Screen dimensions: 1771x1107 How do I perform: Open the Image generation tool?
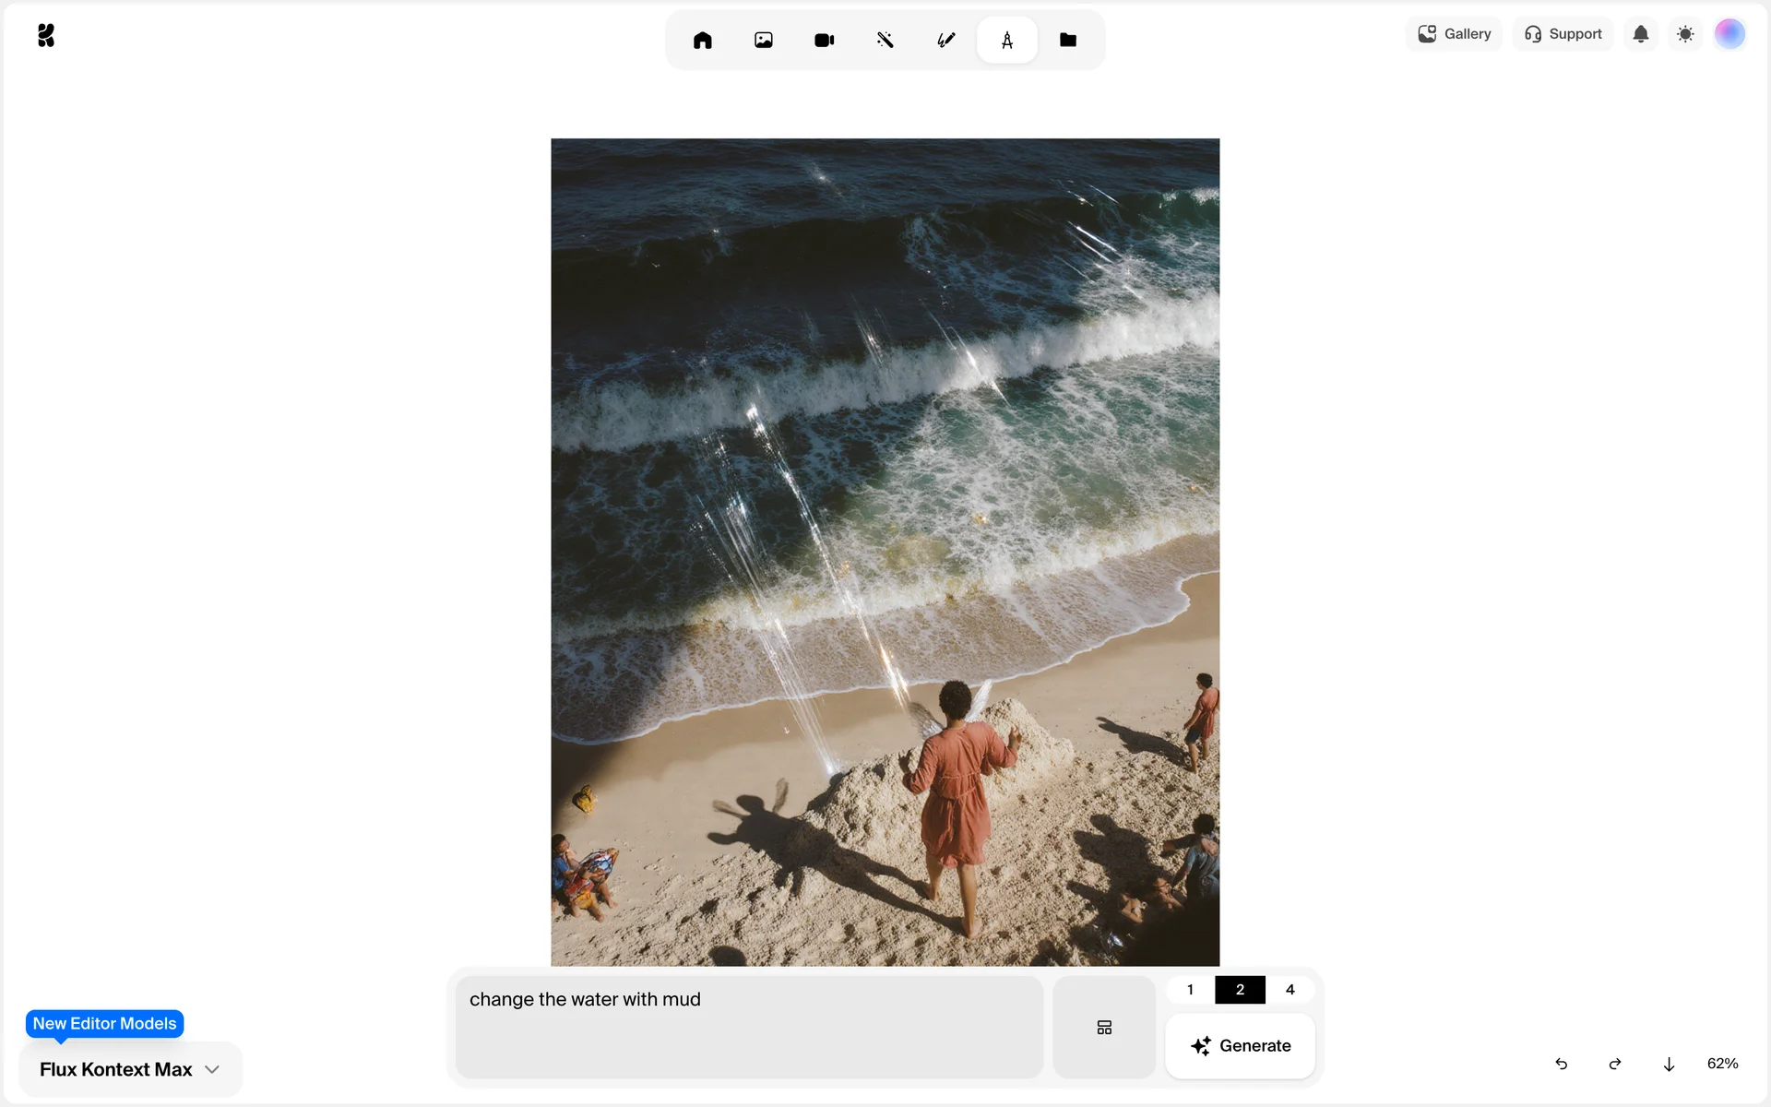click(x=763, y=40)
